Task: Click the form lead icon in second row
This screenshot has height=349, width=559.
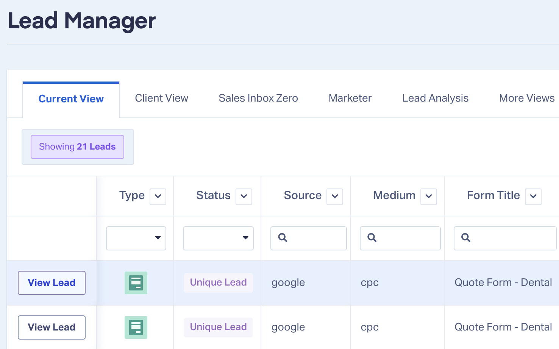Action: click(136, 327)
